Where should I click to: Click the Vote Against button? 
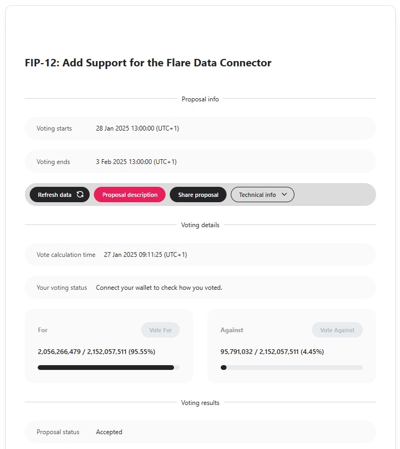337,330
